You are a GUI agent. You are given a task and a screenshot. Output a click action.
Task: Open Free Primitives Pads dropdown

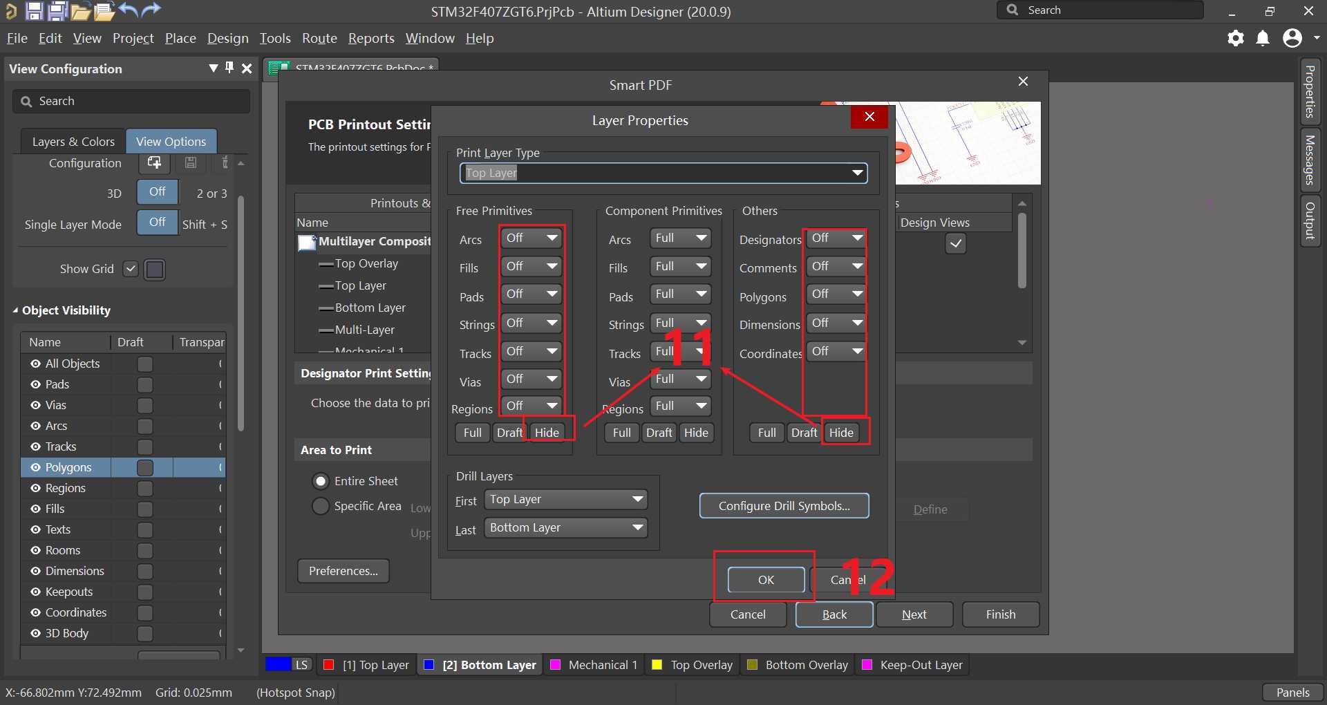pos(531,294)
